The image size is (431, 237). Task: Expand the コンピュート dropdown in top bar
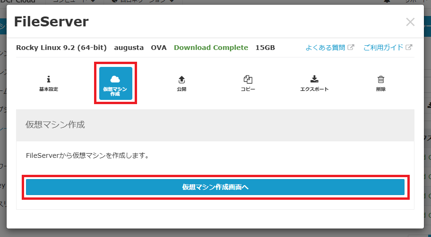(x=72, y=2)
